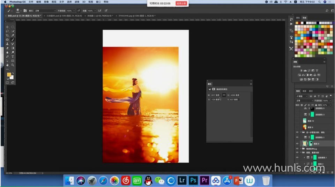Image resolution: width=335 pixels, height=187 pixels.
Task: Hide layer 图层 8
Action: pos(297,144)
